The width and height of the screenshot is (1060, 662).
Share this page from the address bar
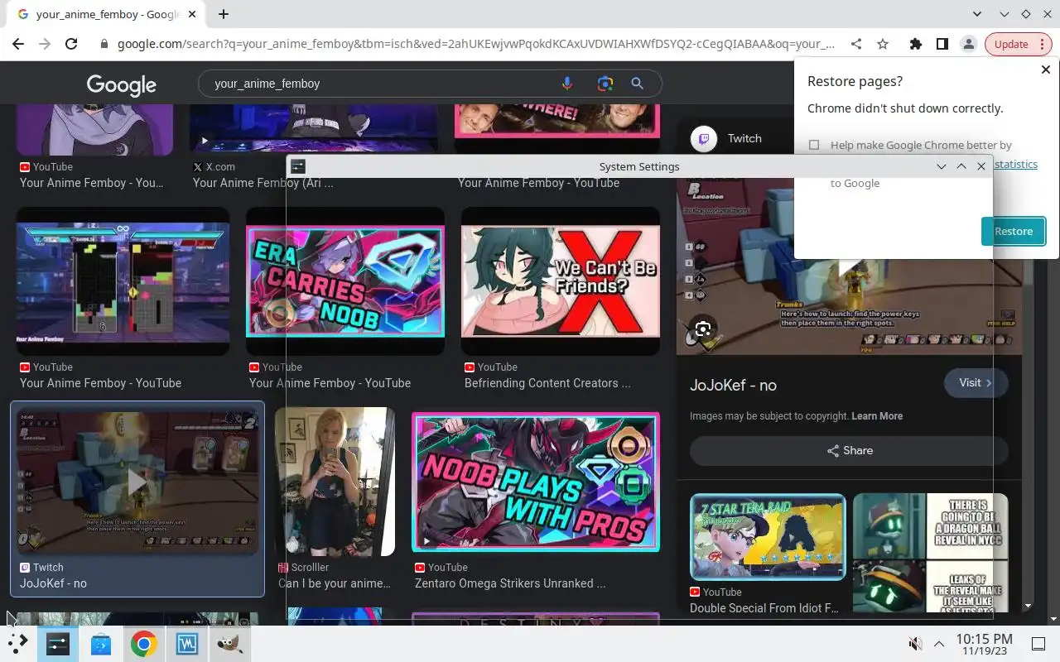tap(856, 44)
